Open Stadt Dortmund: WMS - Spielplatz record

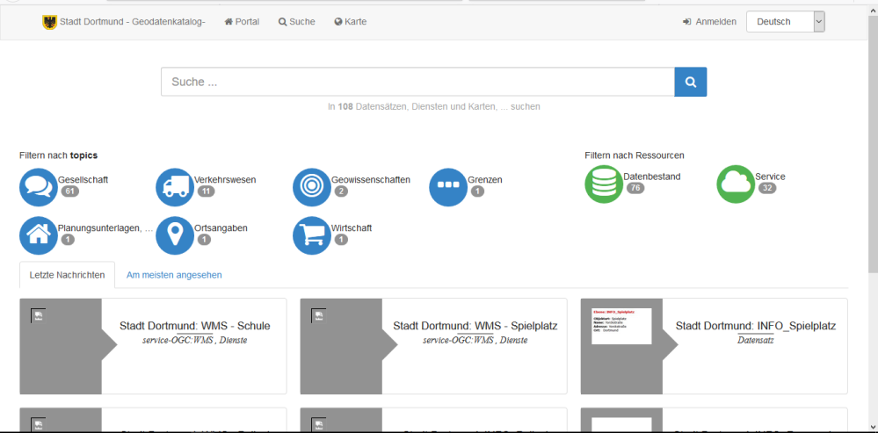[475, 326]
